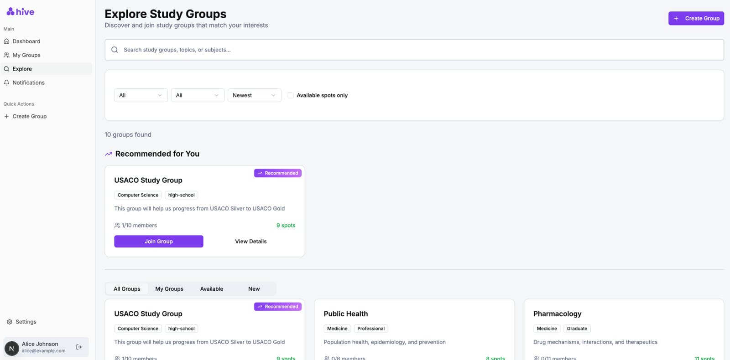
Task: Click Graduate tag on Pharmacology card
Action: 577,329
